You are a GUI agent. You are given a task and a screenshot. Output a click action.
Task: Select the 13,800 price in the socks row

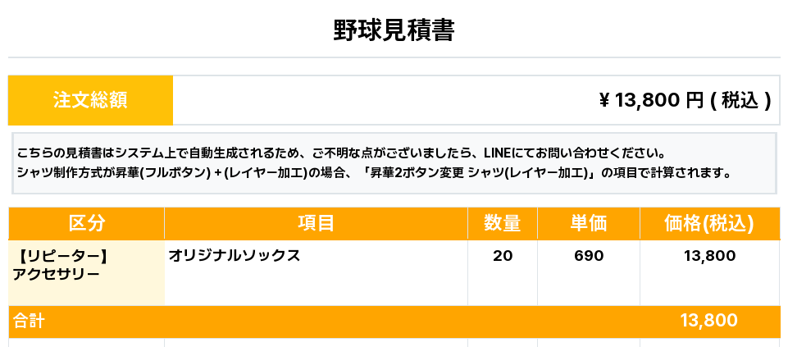(709, 256)
